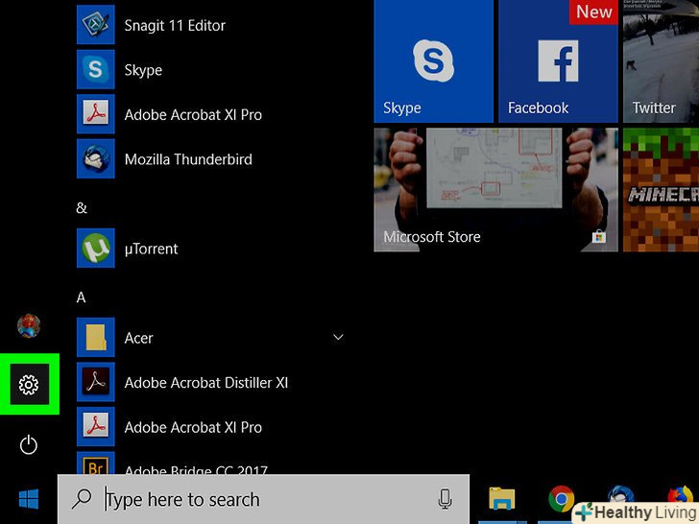
Task: Launch Mozilla Thunderbird from app list
Action: coord(187,159)
